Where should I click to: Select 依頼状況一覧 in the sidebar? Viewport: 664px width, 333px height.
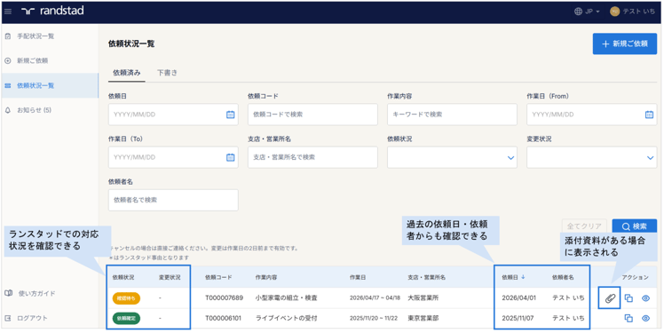50,85
